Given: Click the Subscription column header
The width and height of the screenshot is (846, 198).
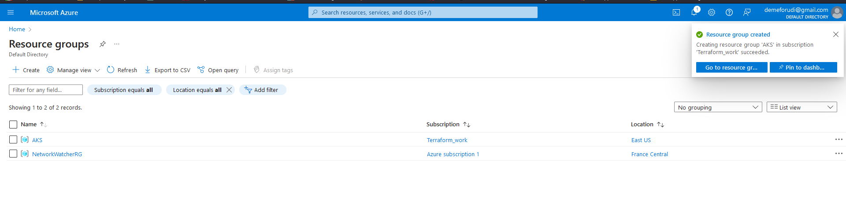Looking at the screenshot, I should [443, 125].
